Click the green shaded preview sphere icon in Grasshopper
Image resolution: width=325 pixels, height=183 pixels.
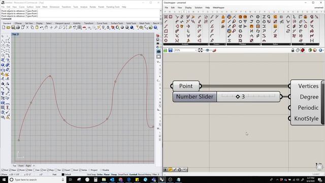pyautogui.click(x=310, y=50)
